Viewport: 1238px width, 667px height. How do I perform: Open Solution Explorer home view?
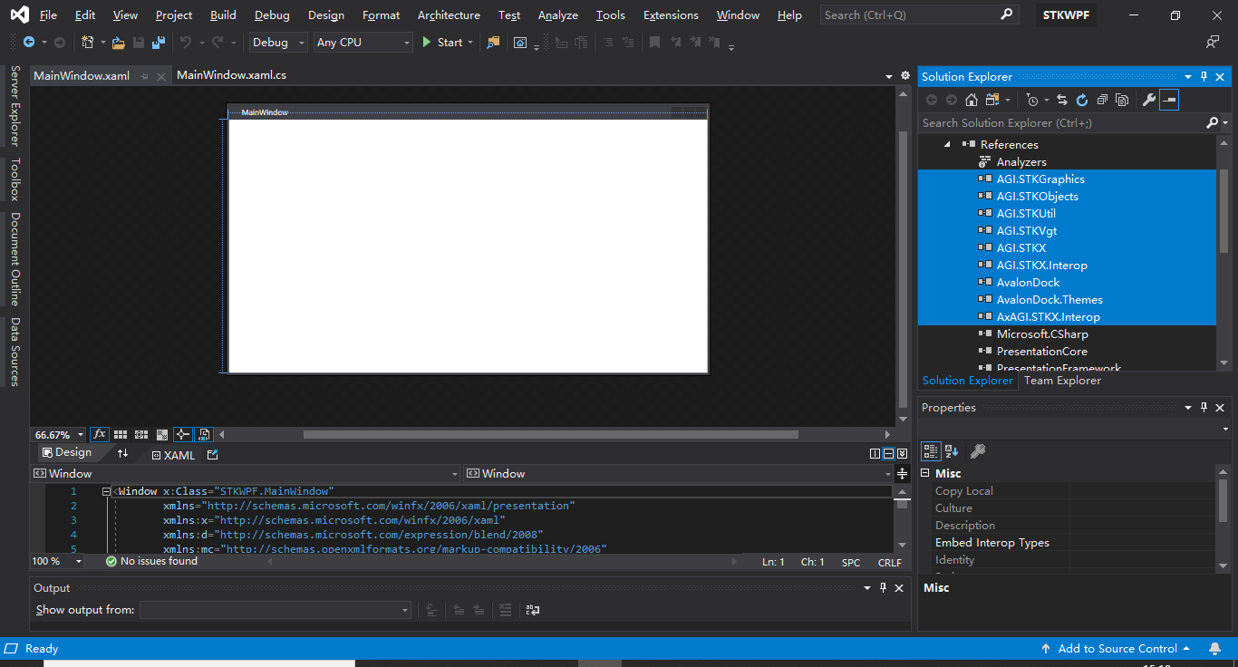970,100
